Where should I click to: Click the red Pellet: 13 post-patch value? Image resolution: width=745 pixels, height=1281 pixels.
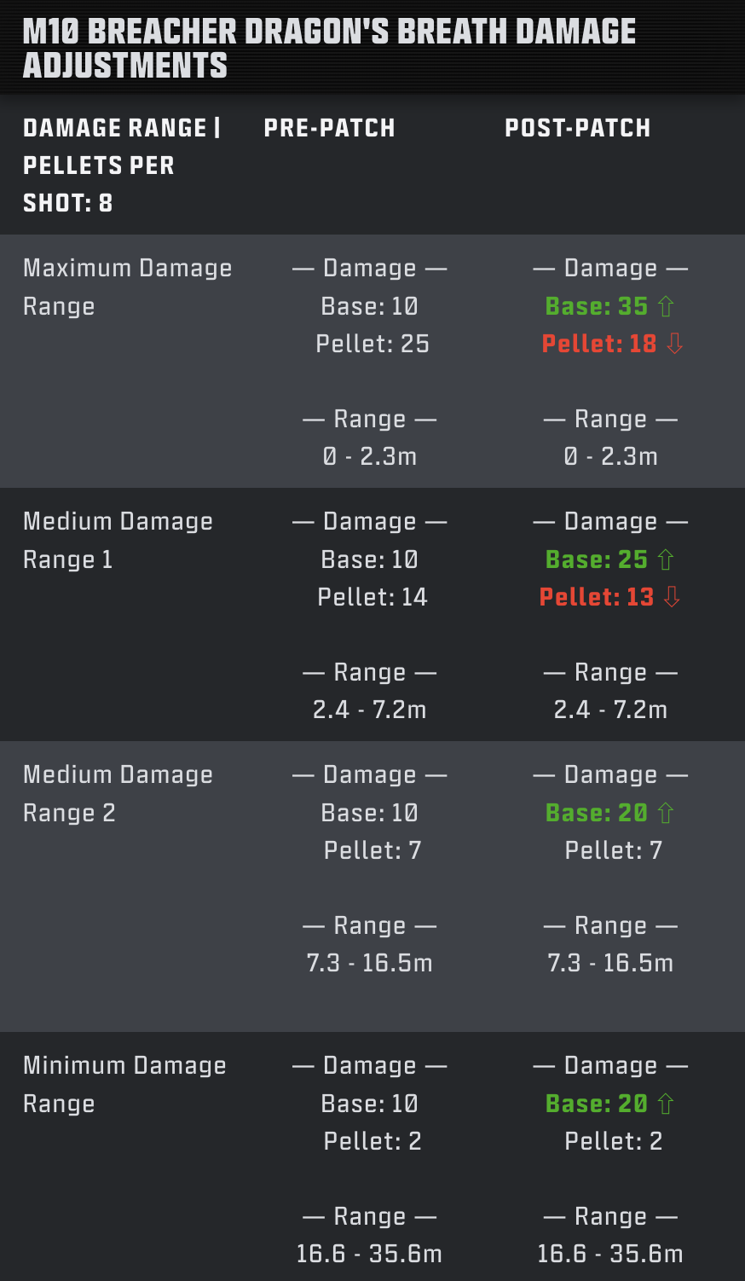click(x=597, y=597)
